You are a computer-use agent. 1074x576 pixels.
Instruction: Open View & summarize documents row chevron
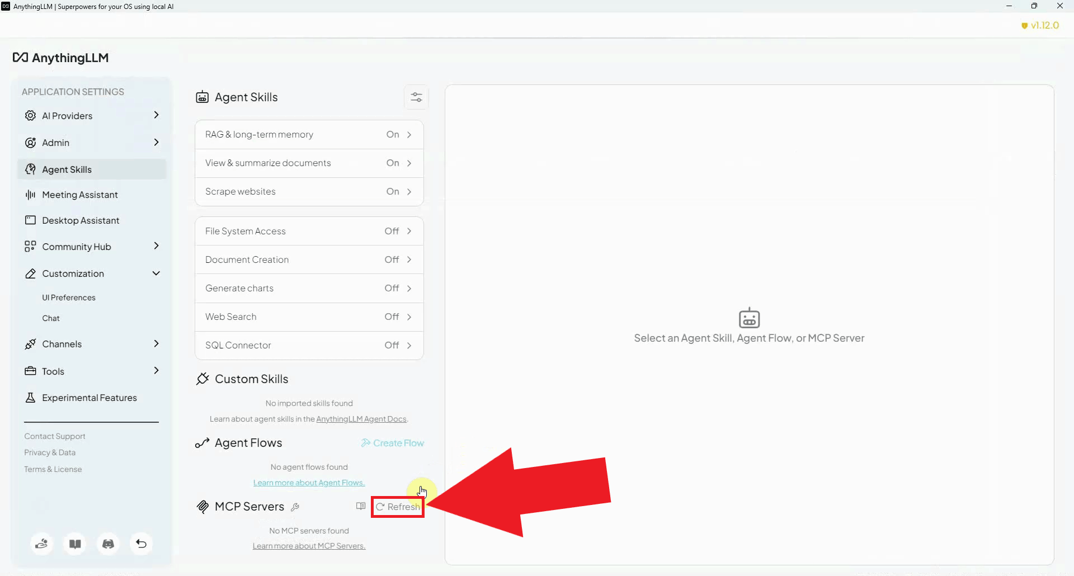(x=409, y=163)
